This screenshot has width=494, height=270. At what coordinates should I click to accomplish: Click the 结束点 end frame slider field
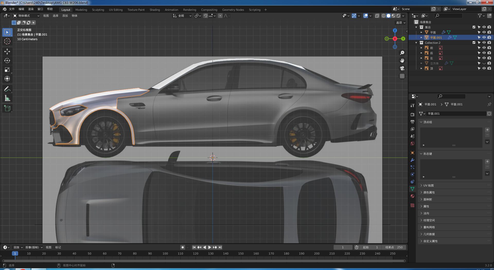[x=394, y=247]
